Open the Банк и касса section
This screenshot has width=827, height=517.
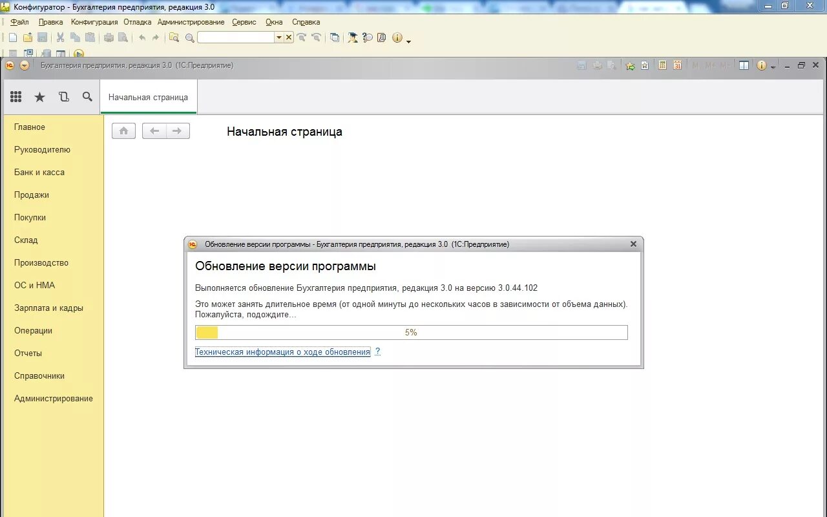(39, 173)
